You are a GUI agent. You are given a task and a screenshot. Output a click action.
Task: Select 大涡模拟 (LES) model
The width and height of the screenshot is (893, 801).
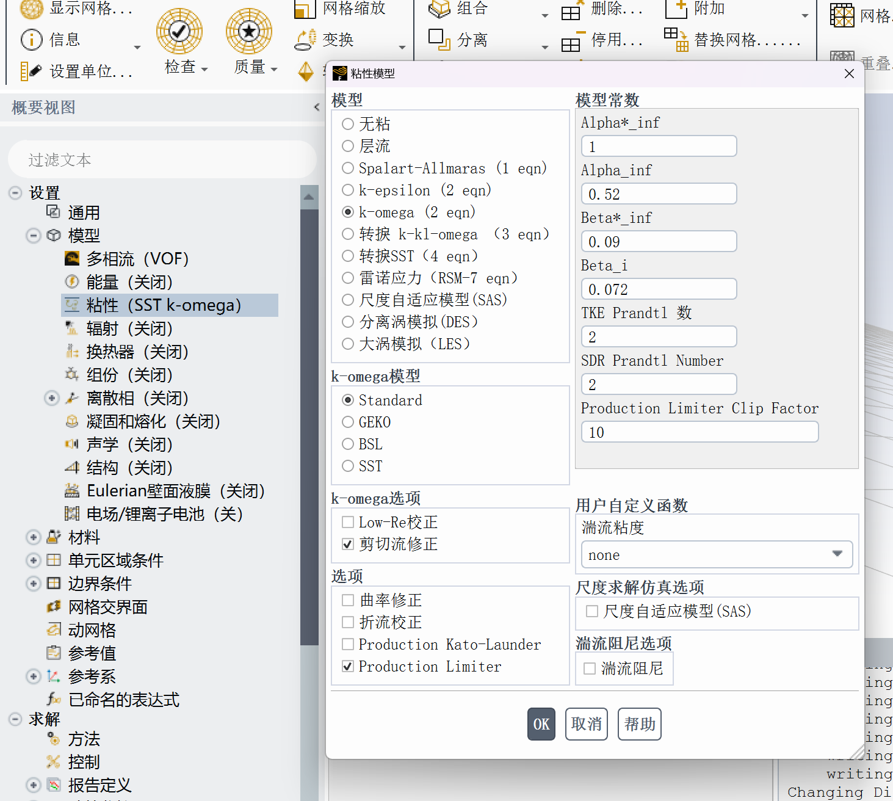pos(348,344)
